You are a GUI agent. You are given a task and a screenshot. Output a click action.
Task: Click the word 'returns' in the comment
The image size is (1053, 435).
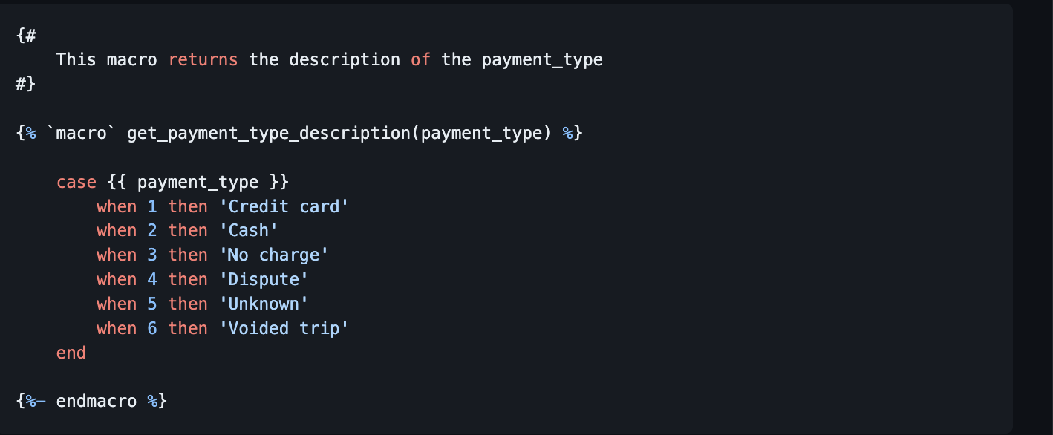pyautogui.click(x=203, y=59)
